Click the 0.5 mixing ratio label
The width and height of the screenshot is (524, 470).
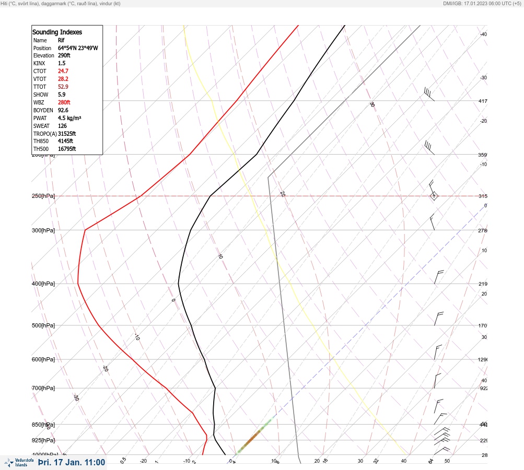coord(123,460)
